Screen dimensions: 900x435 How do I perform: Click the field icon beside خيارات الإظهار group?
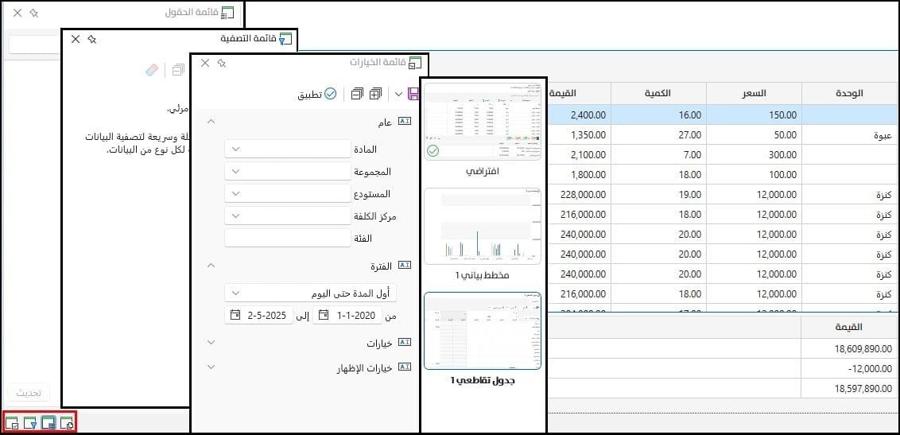pyautogui.click(x=405, y=367)
